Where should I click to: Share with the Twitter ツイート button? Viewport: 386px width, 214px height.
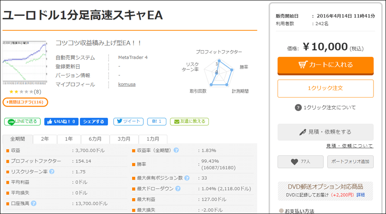coord(128,122)
